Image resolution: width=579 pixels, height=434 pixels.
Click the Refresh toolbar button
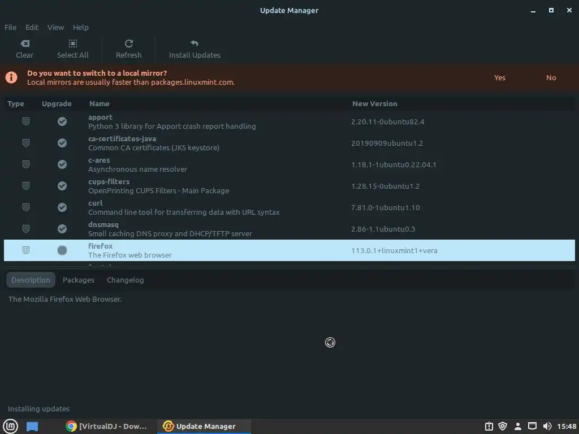click(128, 49)
